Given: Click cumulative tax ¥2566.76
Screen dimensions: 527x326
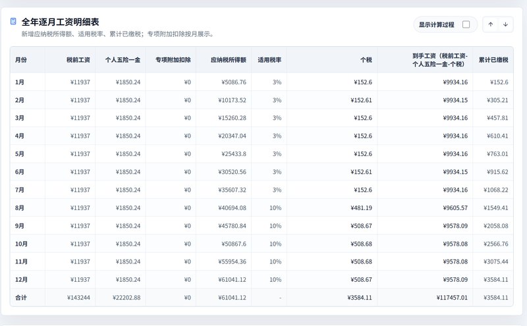Looking at the screenshot, I should [496, 244].
